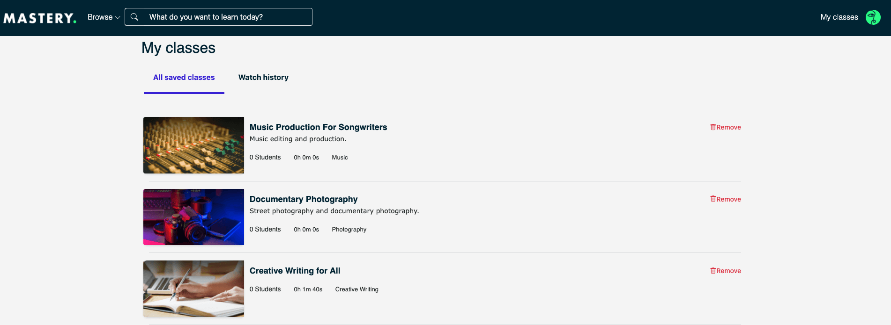The height and width of the screenshot is (325, 891).
Task: Click the Mastery logo
Action: (40, 18)
